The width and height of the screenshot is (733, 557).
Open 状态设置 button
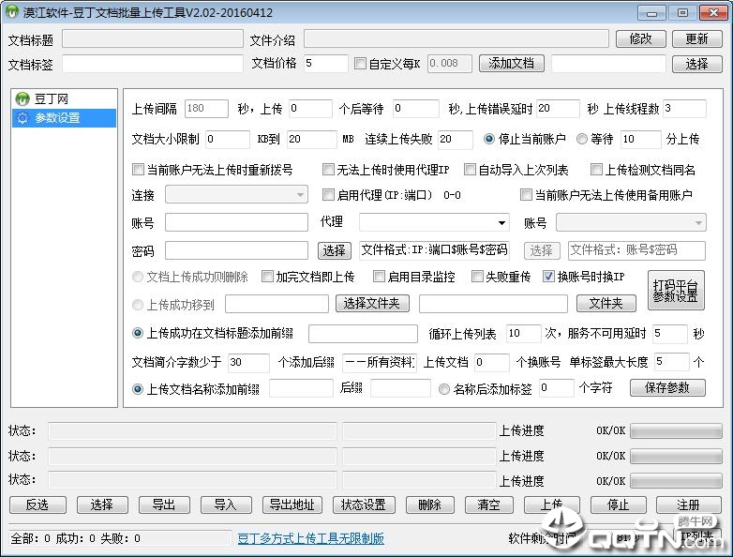pos(364,504)
